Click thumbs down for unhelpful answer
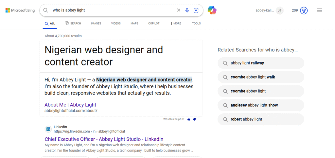The height and width of the screenshot is (158, 335). pyautogui.click(x=195, y=119)
